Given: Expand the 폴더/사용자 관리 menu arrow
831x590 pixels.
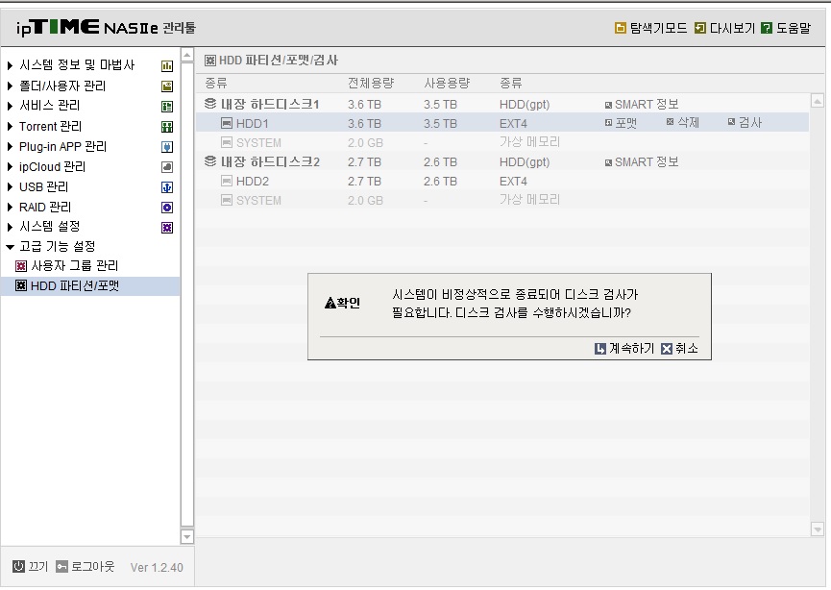Looking at the screenshot, I should (10, 86).
